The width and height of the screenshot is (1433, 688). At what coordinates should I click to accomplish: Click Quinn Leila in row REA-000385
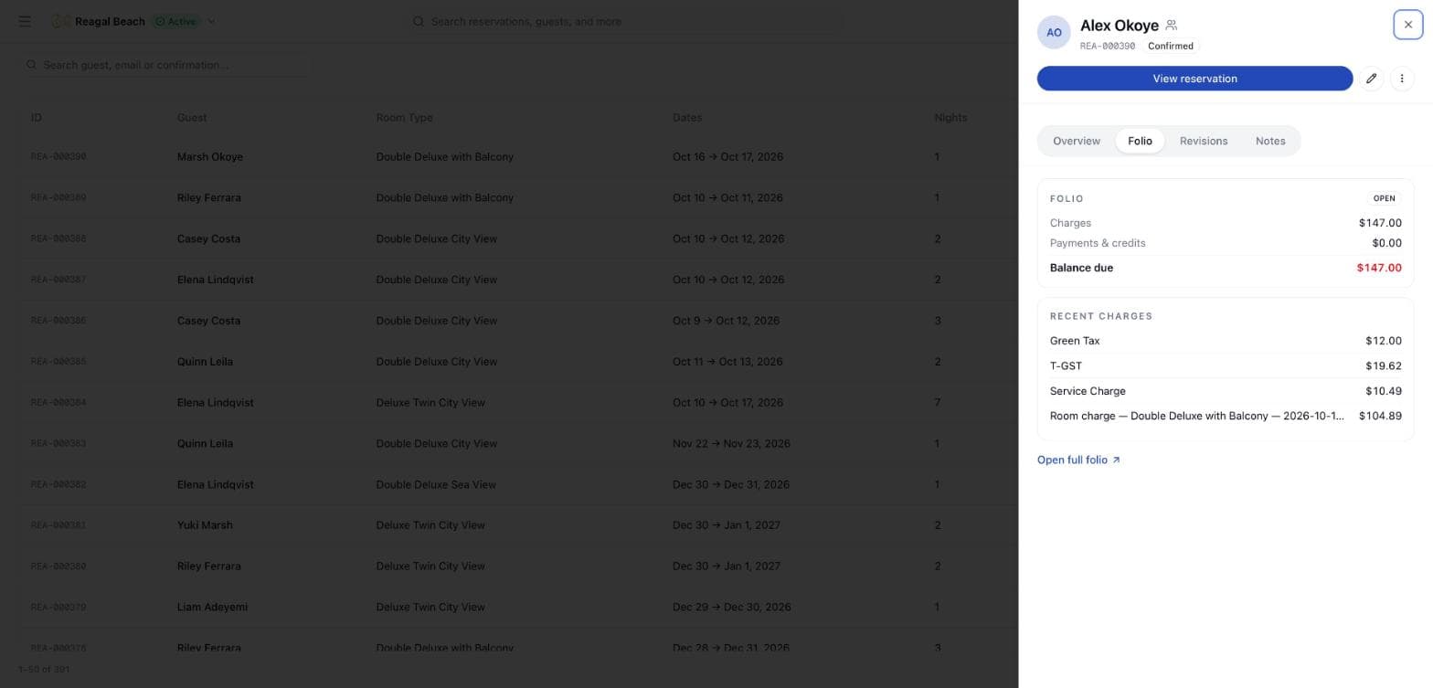205,362
